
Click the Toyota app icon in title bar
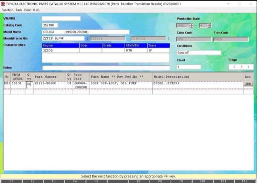point(3,3)
